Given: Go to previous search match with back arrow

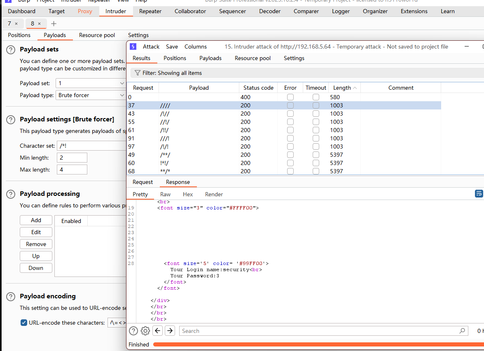Looking at the screenshot, I should (x=157, y=331).
